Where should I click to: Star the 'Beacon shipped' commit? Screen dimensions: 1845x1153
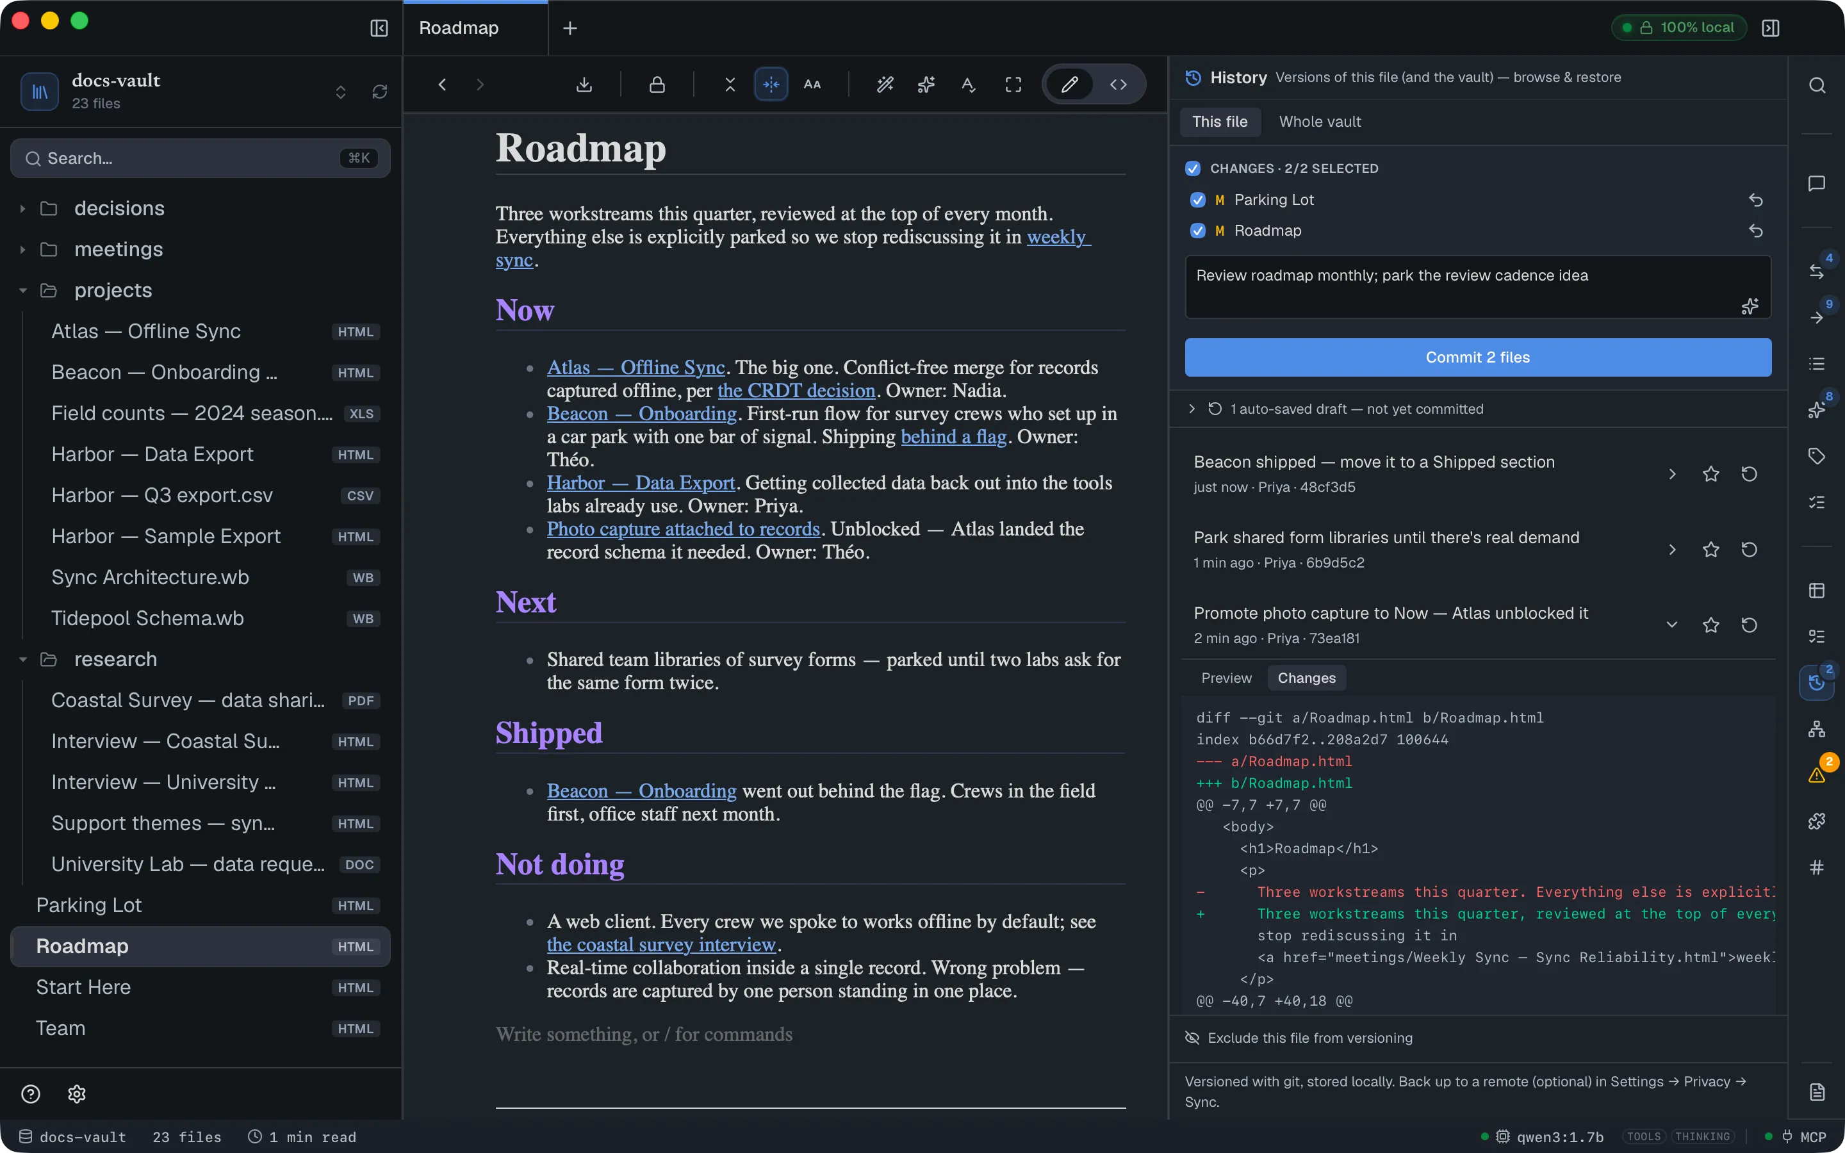(1711, 473)
